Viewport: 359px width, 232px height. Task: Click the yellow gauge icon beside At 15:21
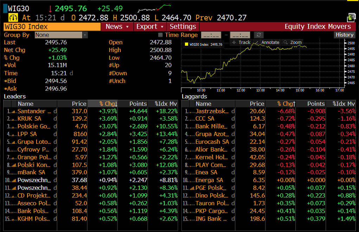pos(13,18)
